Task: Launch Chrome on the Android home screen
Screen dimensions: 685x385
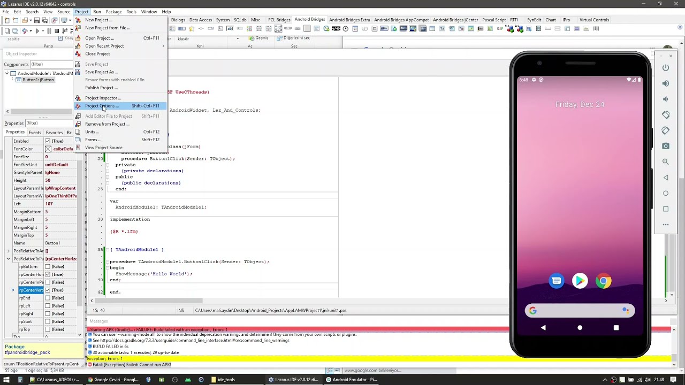Action: pos(603,281)
